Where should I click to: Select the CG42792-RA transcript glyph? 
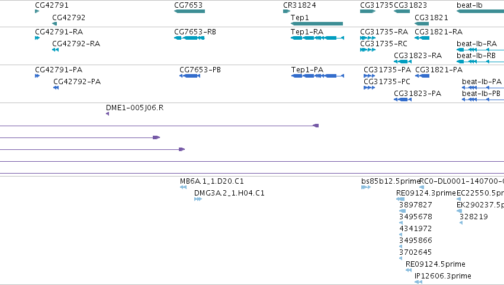click(x=55, y=50)
